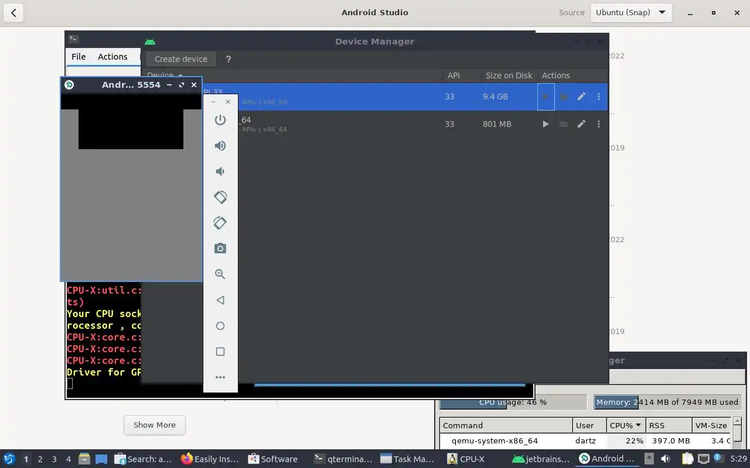Open the system start menu icon

[x=9, y=459]
